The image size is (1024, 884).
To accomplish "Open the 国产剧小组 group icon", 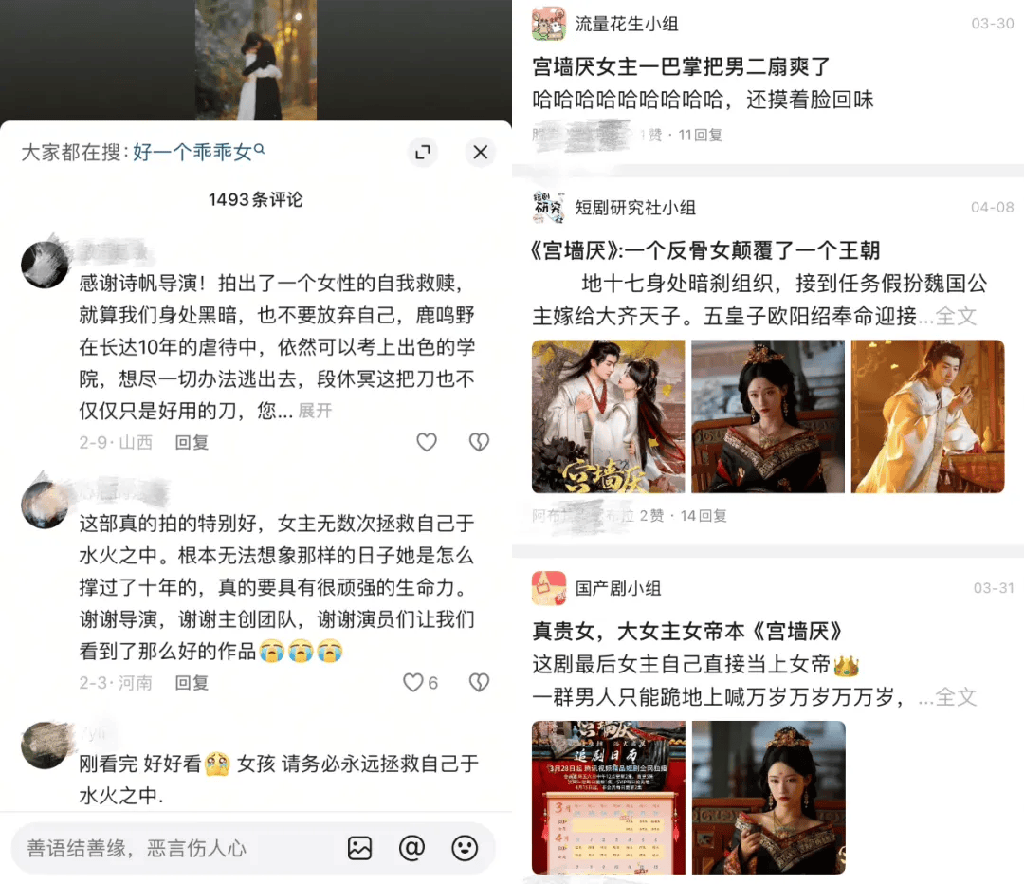I will [549, 588].
